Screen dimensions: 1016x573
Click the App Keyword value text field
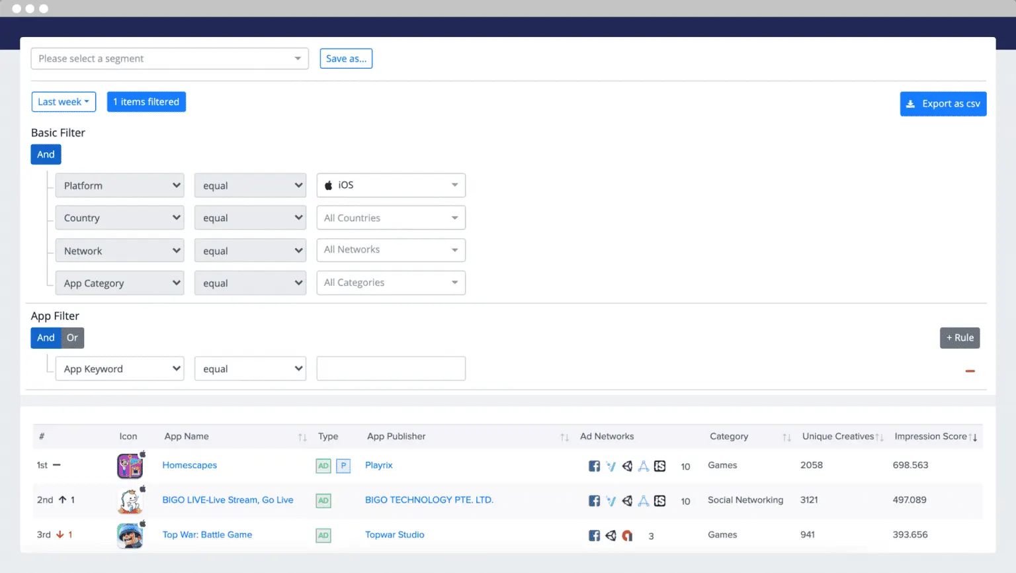[391, 369]
